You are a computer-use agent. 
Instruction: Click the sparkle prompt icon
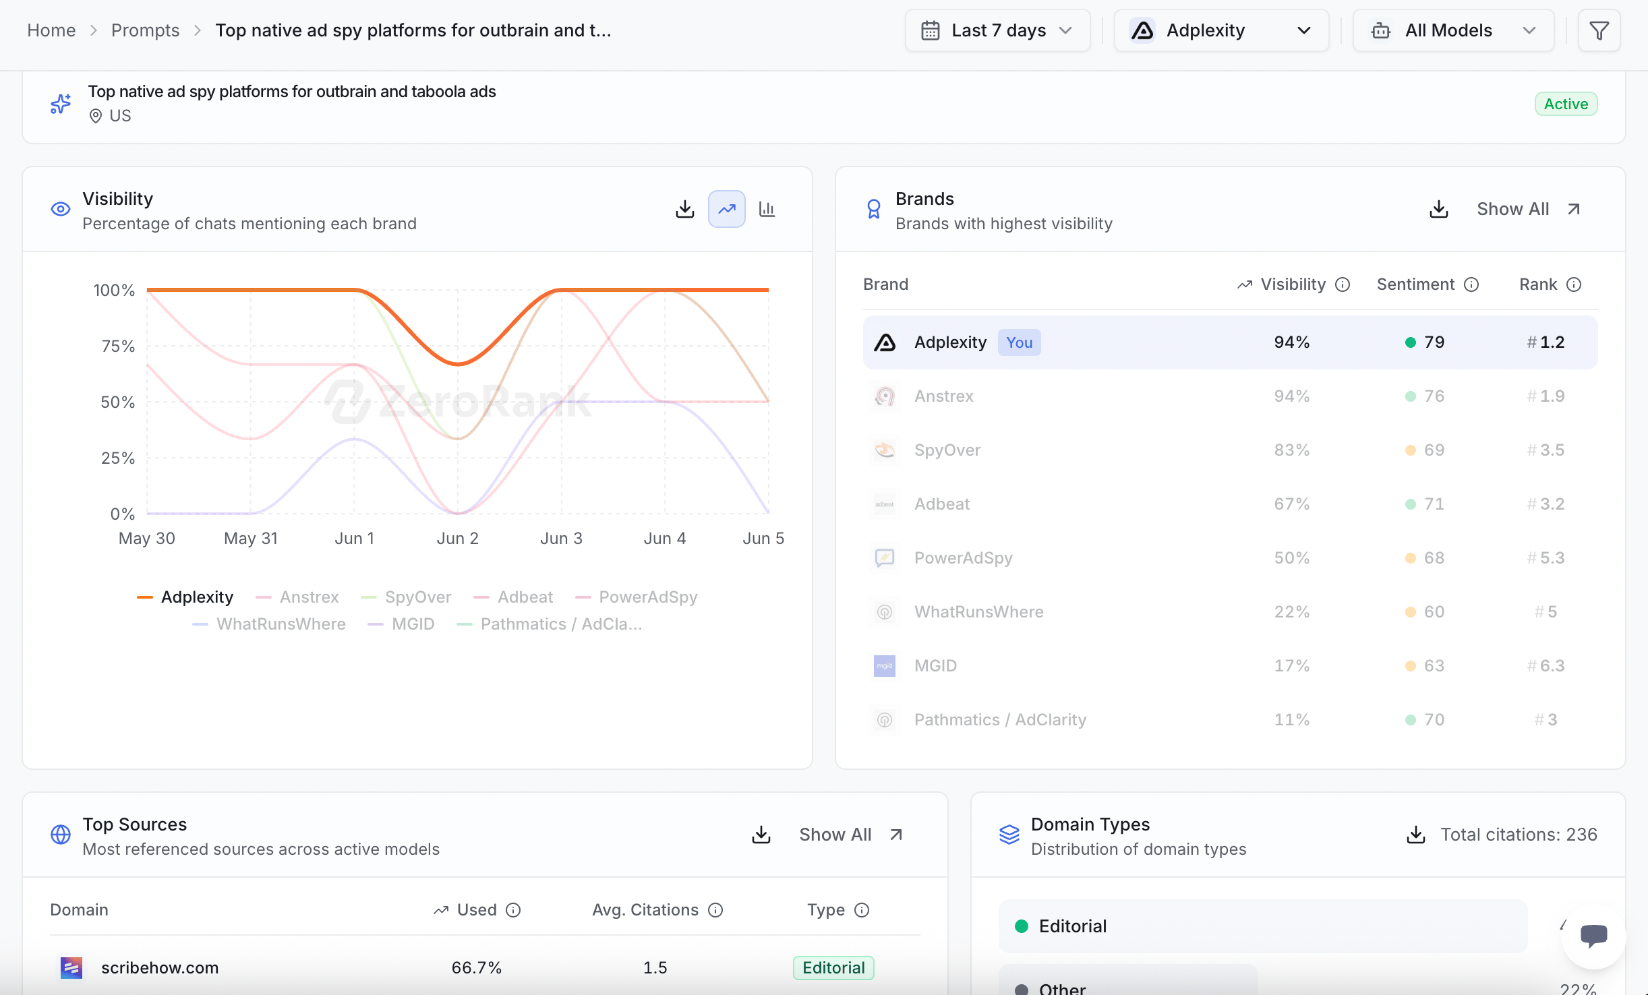tap(61, 104)
